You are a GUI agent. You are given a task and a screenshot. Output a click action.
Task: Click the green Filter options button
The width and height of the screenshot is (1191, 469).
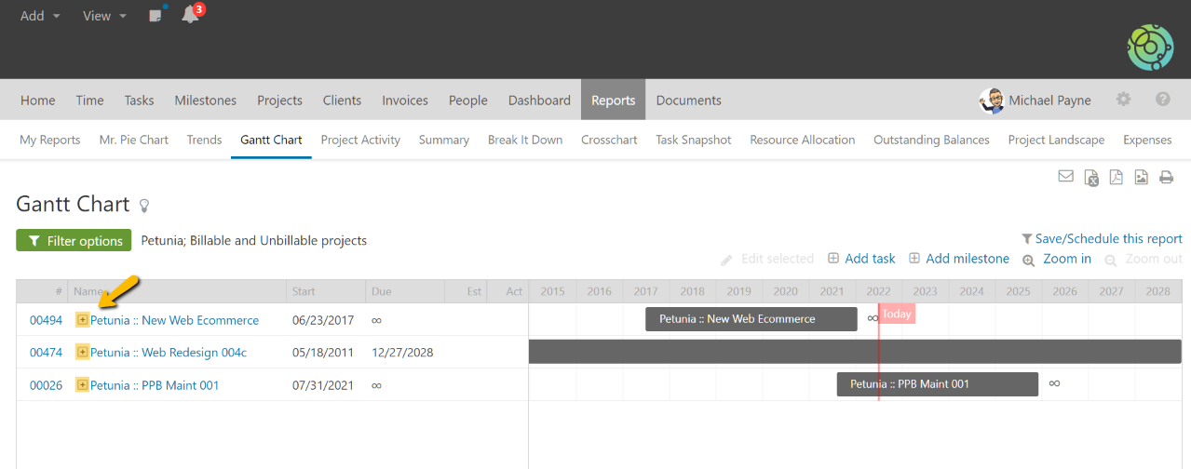point(74,241)
